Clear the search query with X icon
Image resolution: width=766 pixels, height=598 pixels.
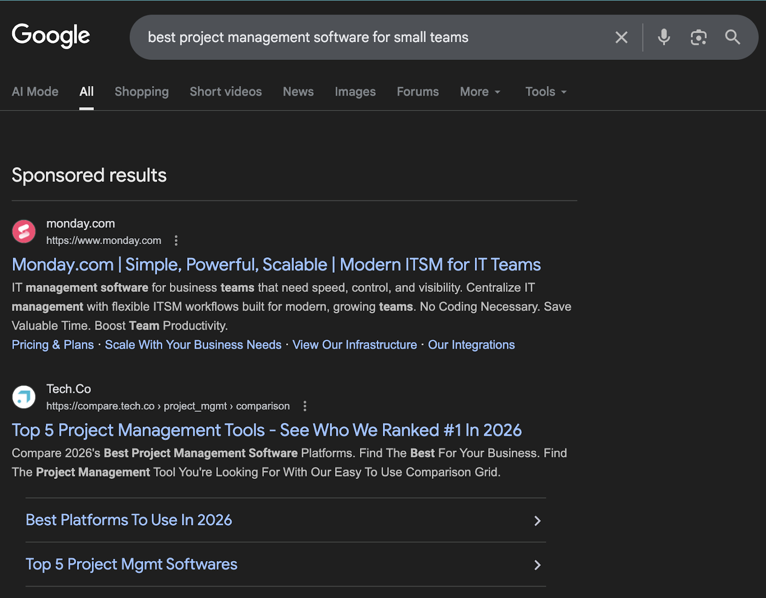coord(621,37)
